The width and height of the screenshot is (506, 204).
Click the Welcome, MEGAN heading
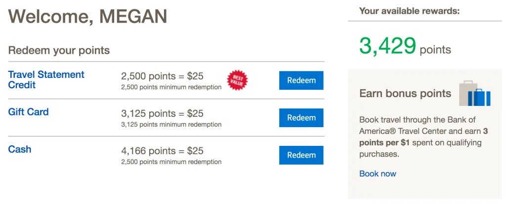tap(87, 16)
